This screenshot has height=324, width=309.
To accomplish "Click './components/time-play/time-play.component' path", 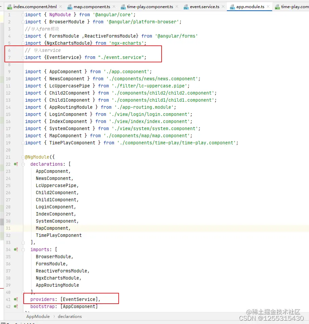I will (x=176, y=143).
